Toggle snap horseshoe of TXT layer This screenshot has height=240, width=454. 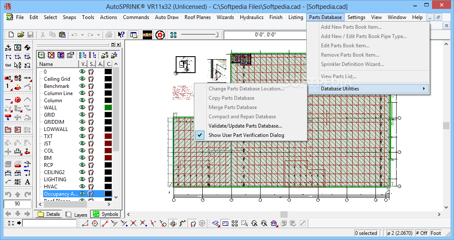click(x=91, y=136)
